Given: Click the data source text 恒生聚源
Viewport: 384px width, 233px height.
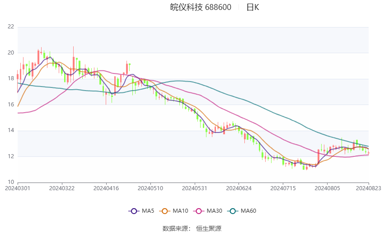Looking at the screenshot, I should pos(209,228).
